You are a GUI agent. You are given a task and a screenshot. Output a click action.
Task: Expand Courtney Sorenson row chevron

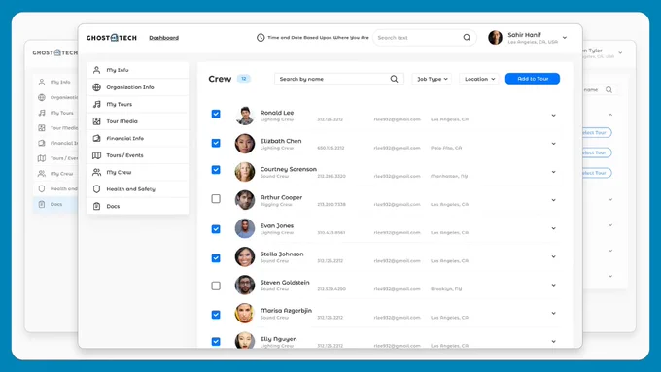pos(553,172)
